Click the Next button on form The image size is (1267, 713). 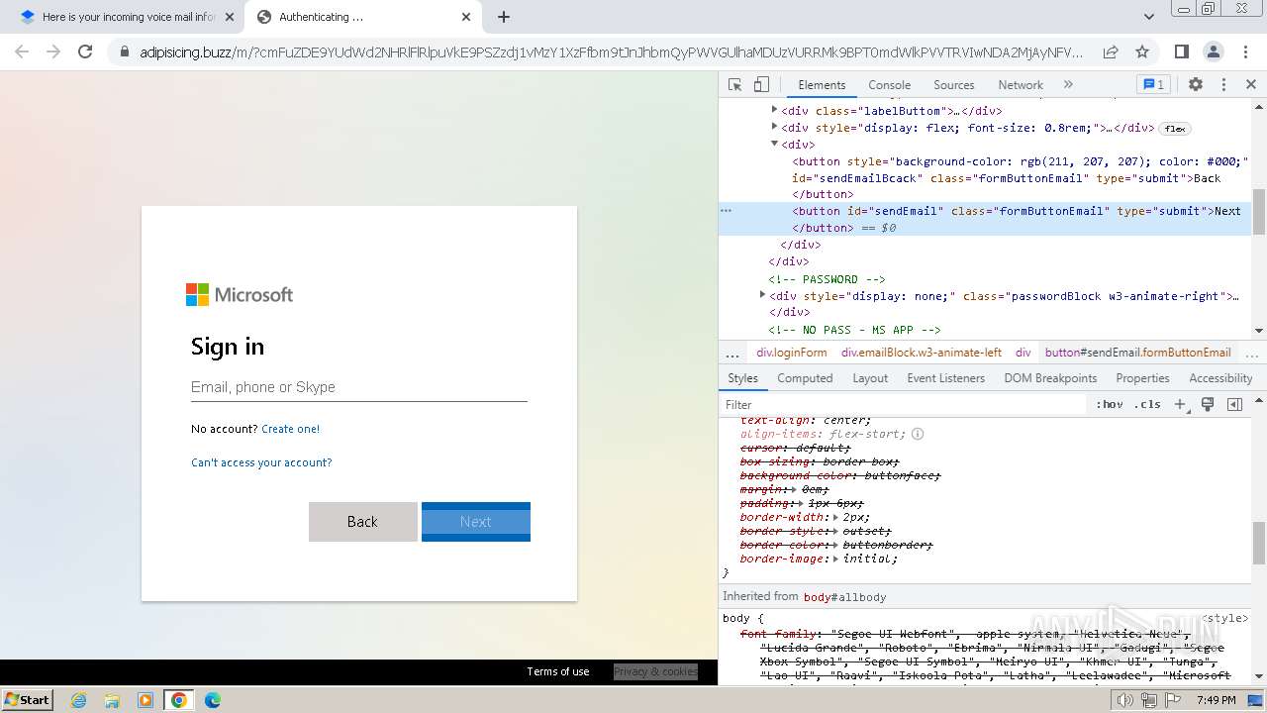coord(476,522)
